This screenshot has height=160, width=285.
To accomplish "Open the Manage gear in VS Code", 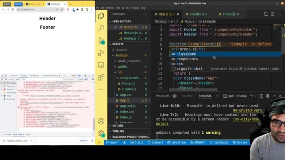I will [x=101, y=133].
